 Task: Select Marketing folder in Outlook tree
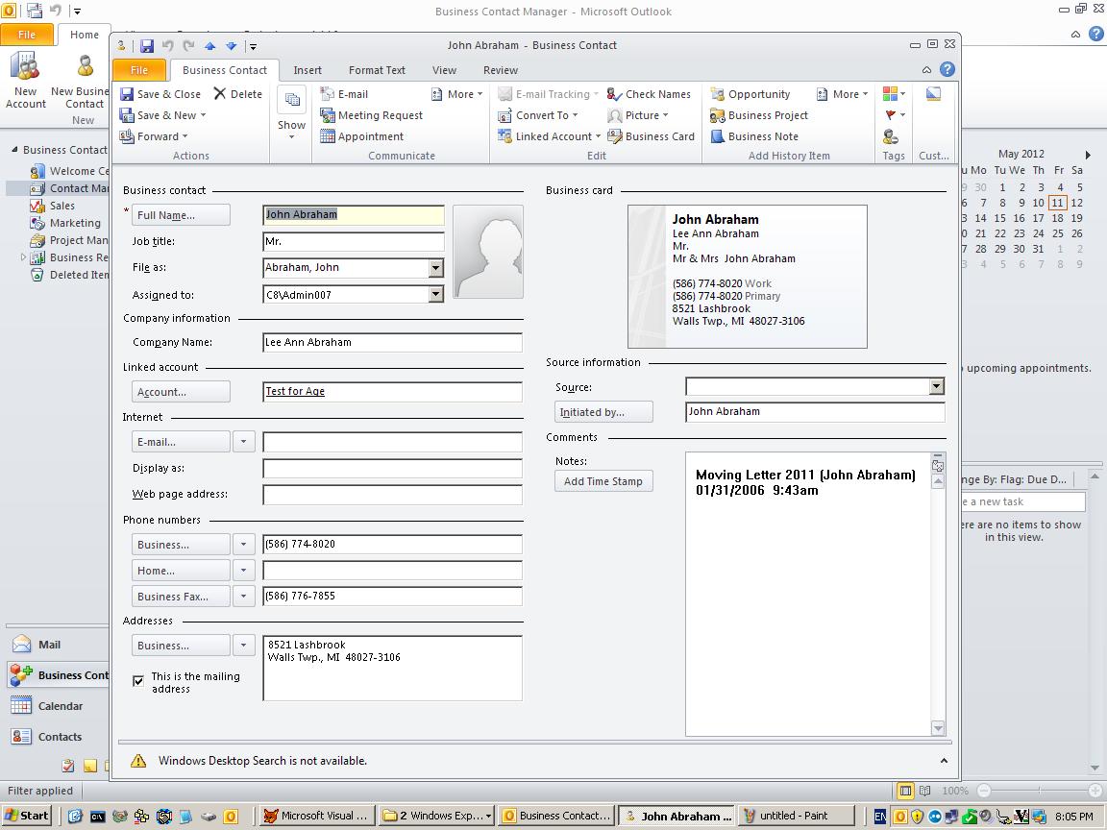click(75, 223)
